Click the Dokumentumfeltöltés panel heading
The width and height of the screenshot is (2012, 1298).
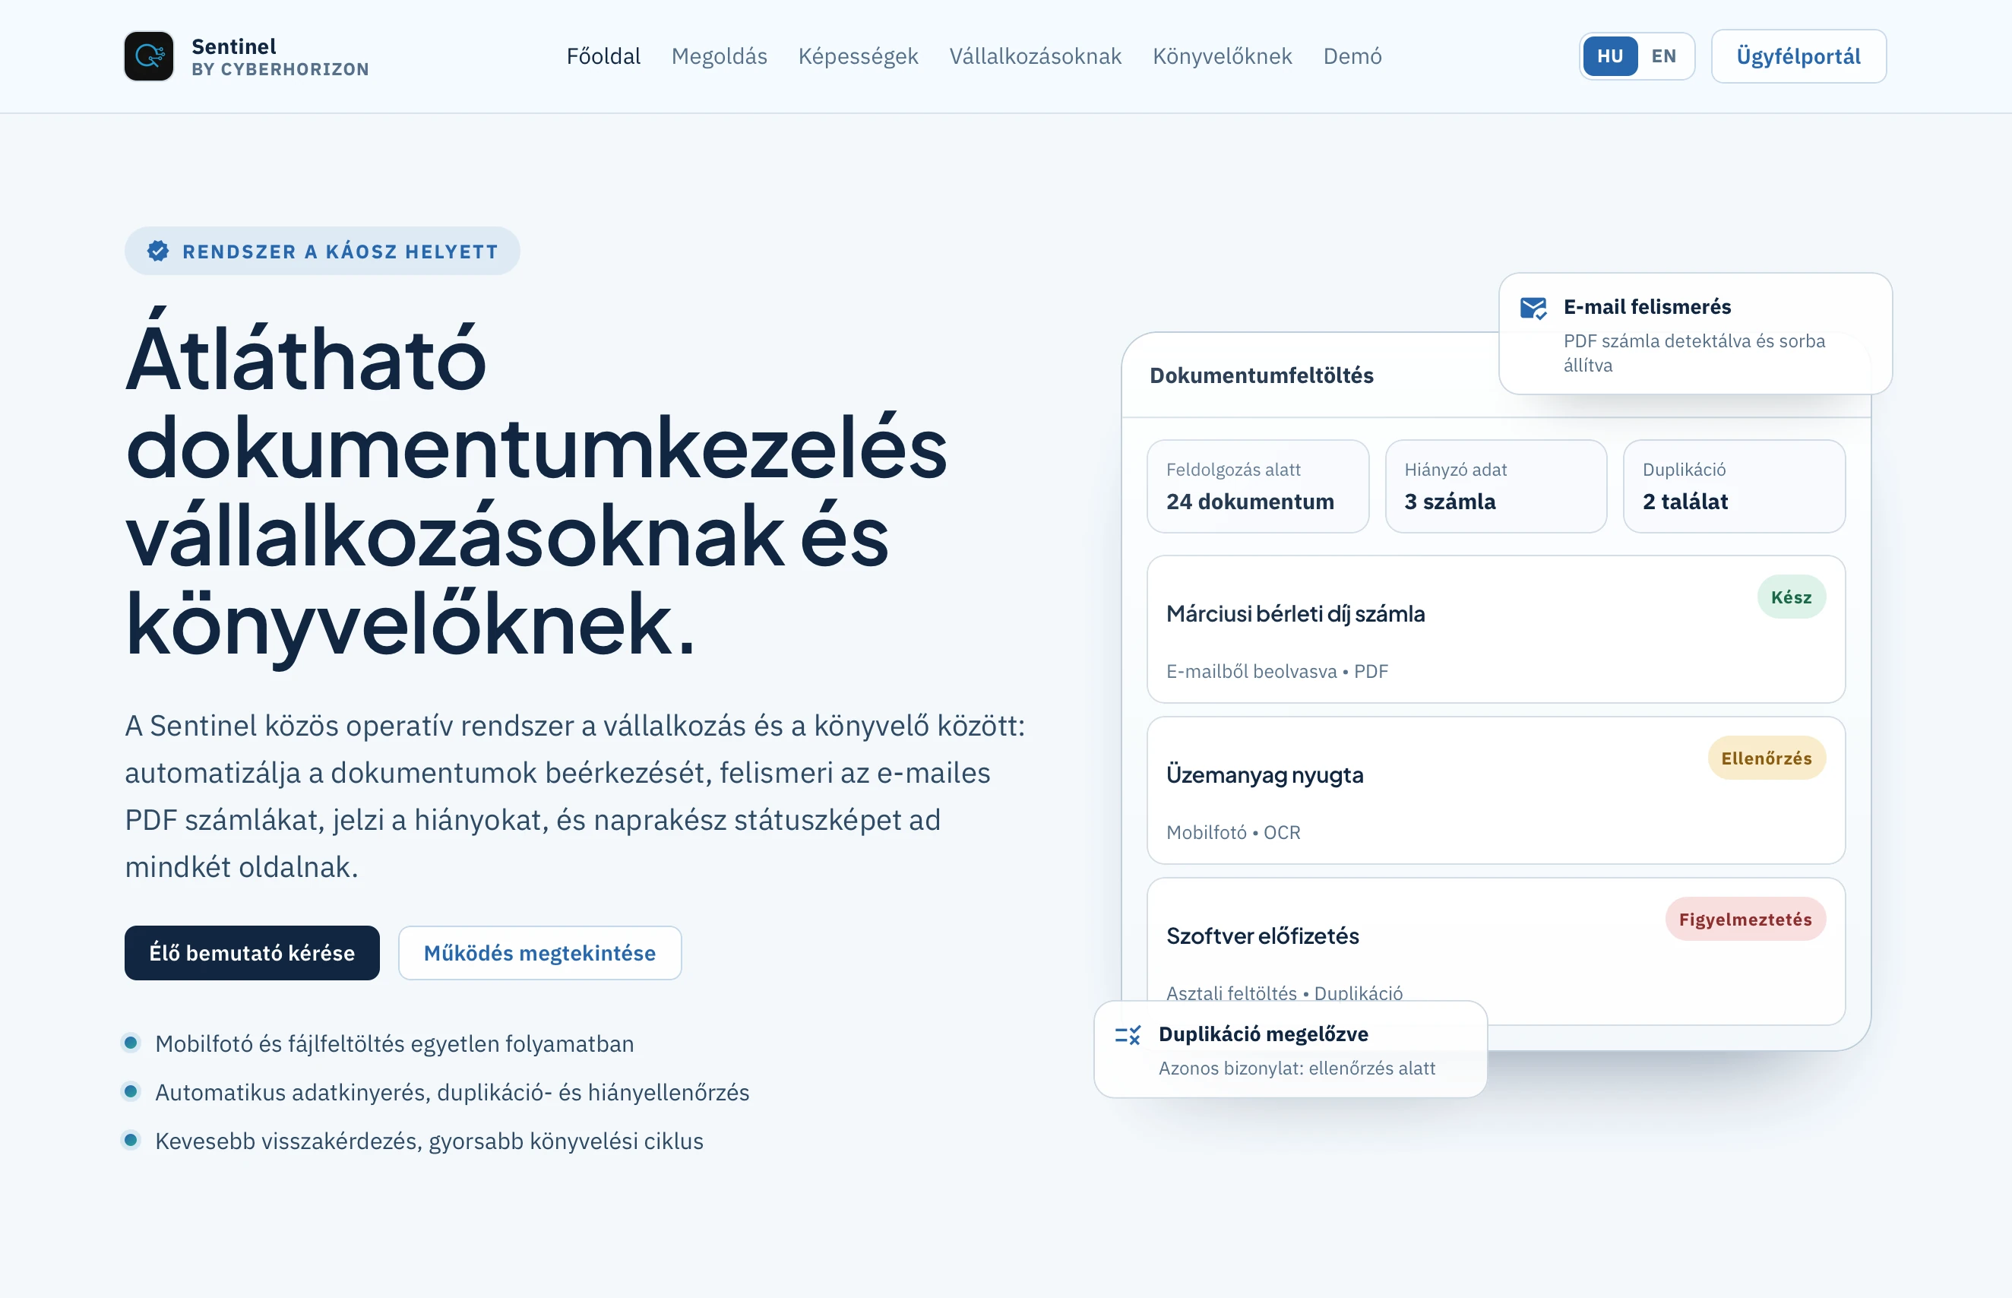point(1261,375)
